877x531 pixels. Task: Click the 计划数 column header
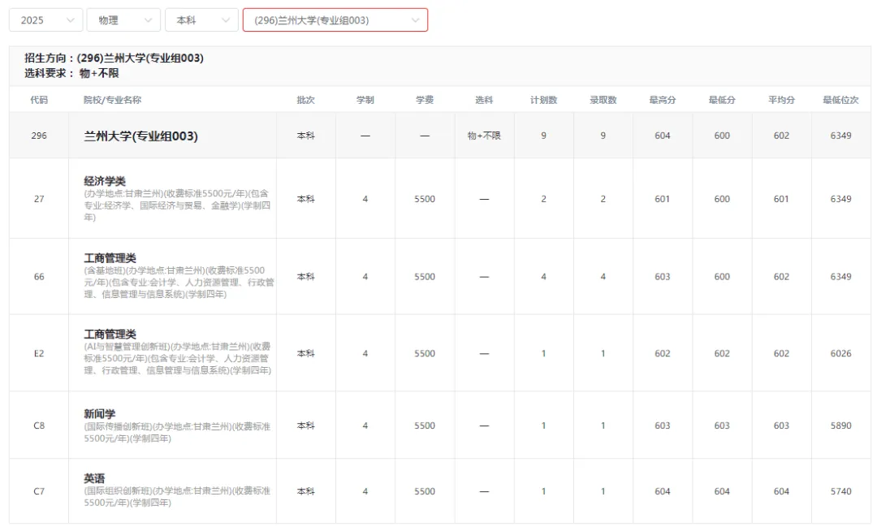click(543, 100)
